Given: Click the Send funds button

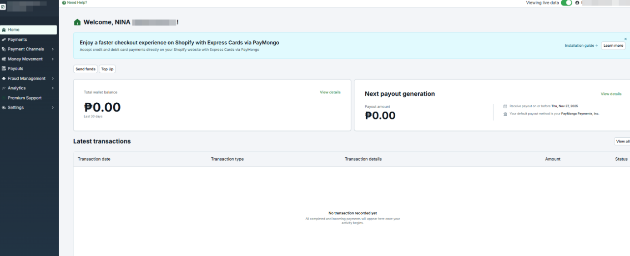Looking at the screenshot, I should 86,69.
